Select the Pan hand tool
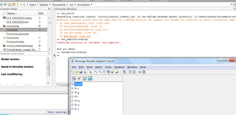Viewport: 236px width, 115px height. click(x=104, y=72)
